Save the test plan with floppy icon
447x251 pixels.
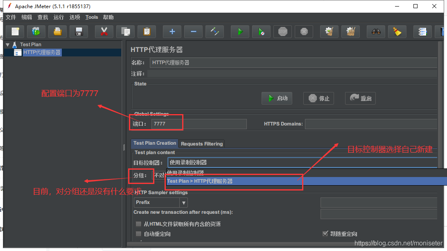coord(79,31)
